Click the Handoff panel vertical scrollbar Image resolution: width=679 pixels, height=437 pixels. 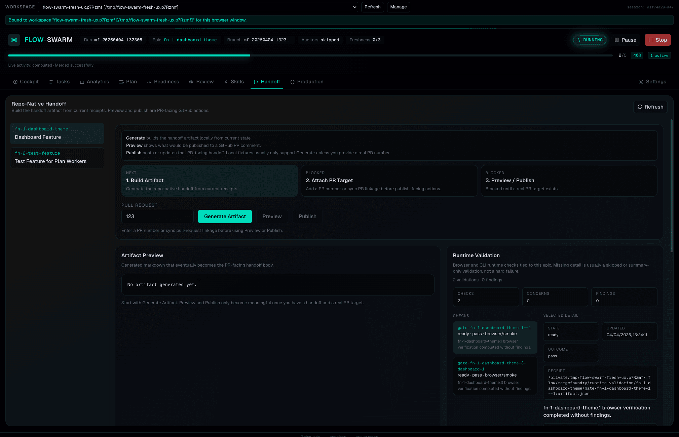click(x=671, y=186)
